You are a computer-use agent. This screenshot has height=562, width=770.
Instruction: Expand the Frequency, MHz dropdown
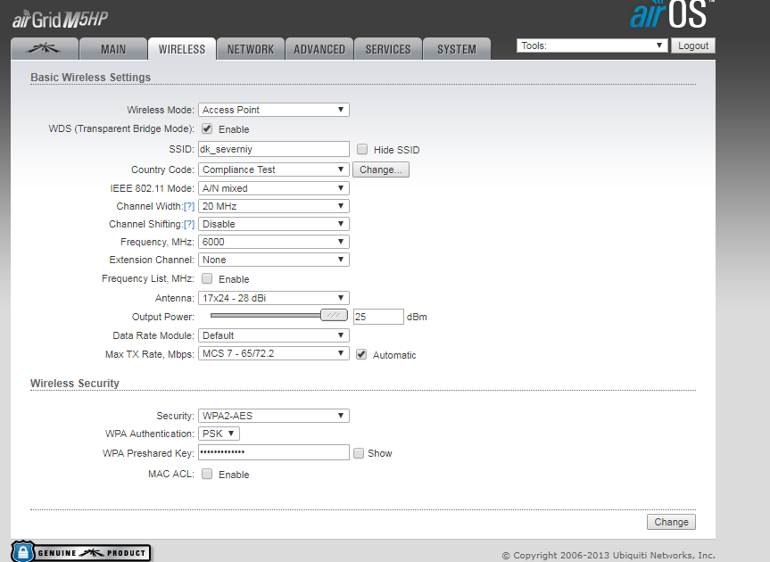pos(273,242)
